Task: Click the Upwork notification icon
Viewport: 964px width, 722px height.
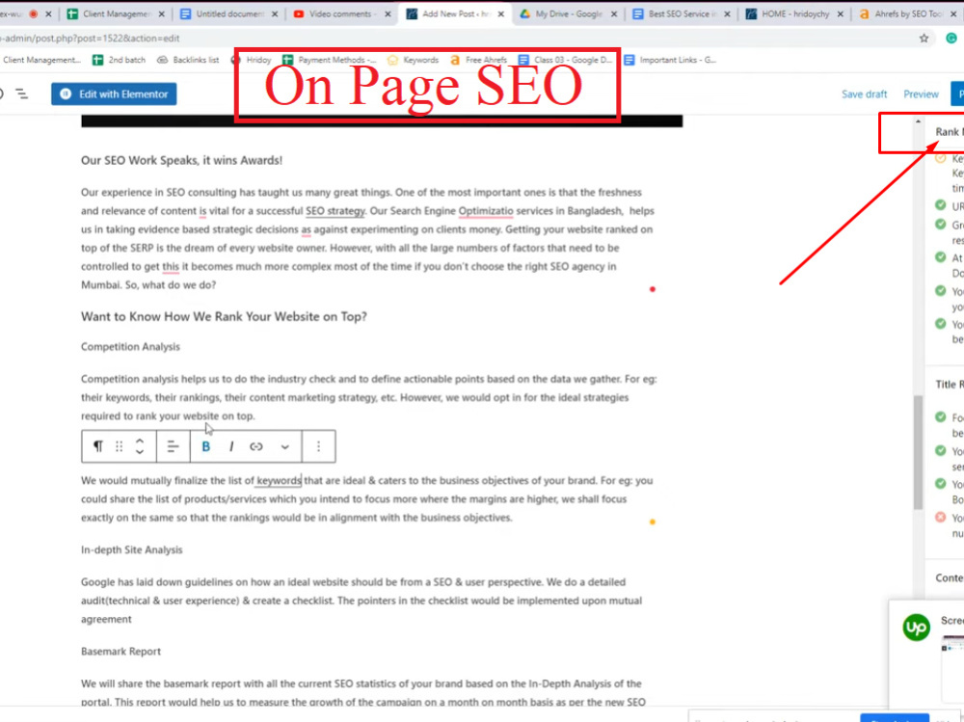Action: 916,628
